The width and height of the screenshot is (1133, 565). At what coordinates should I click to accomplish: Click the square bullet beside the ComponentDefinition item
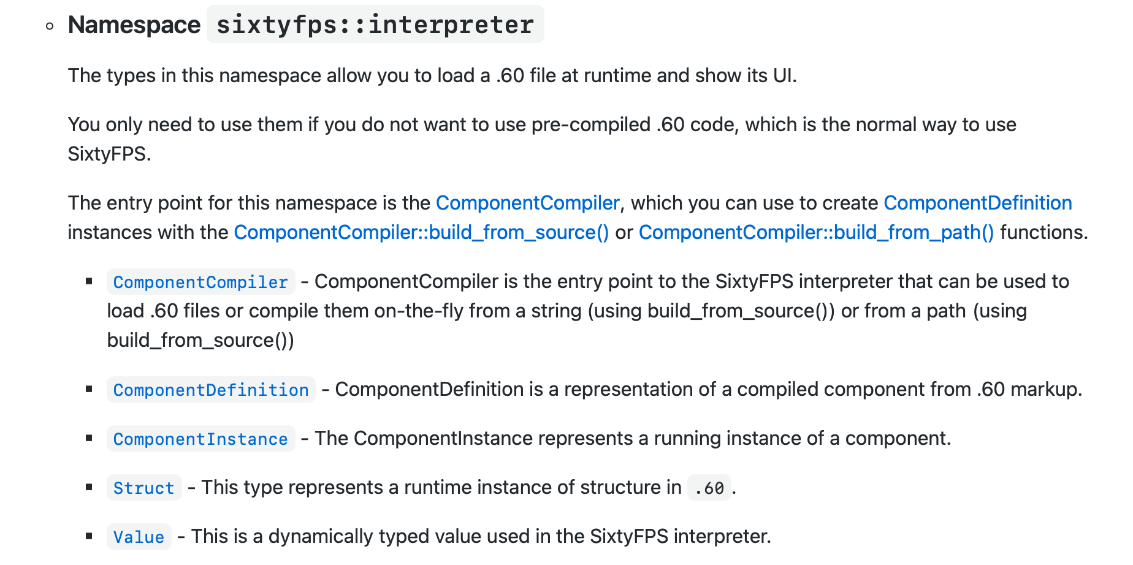click(x=90, y=389)
